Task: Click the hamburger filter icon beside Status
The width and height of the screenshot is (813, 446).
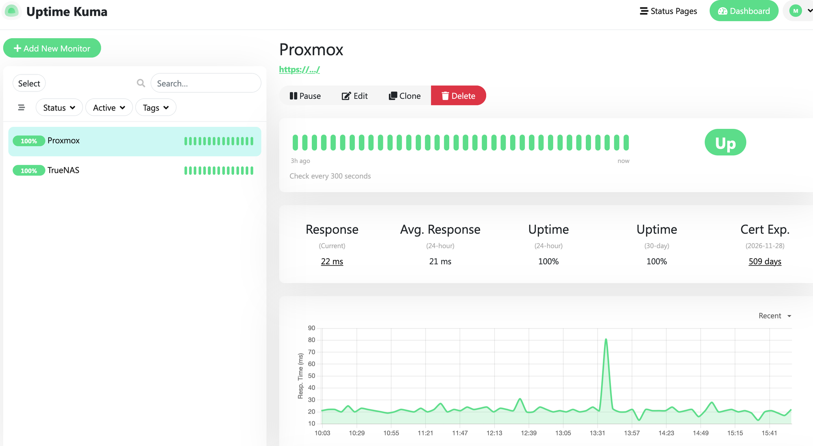Action: coord(22,107)
